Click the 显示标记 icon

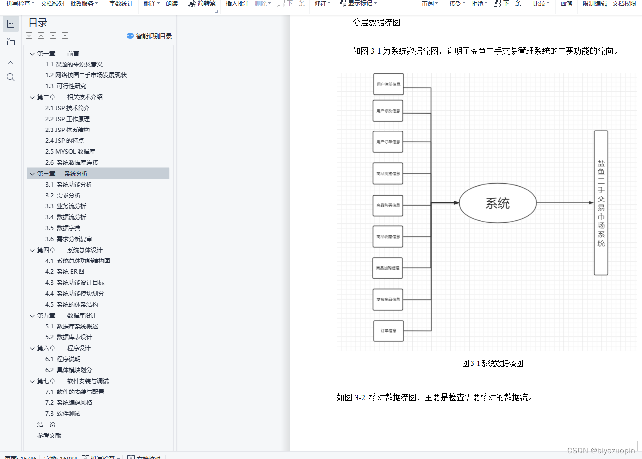coord(342,3)
